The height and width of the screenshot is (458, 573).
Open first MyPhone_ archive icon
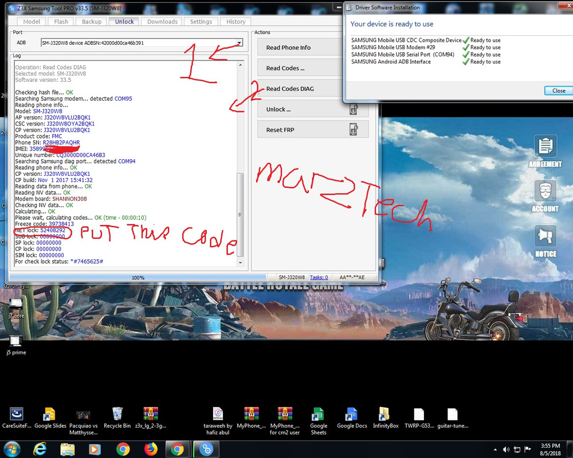[x=251, y=418]
